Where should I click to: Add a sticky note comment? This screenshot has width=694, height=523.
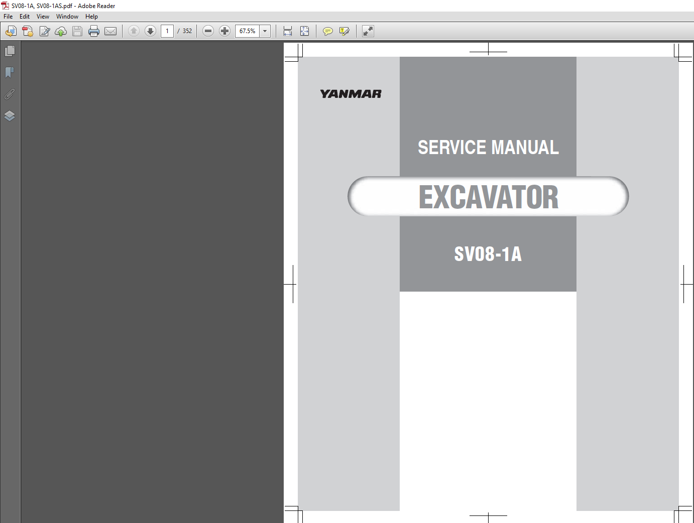pyautogui.click(x=327, y=31)
